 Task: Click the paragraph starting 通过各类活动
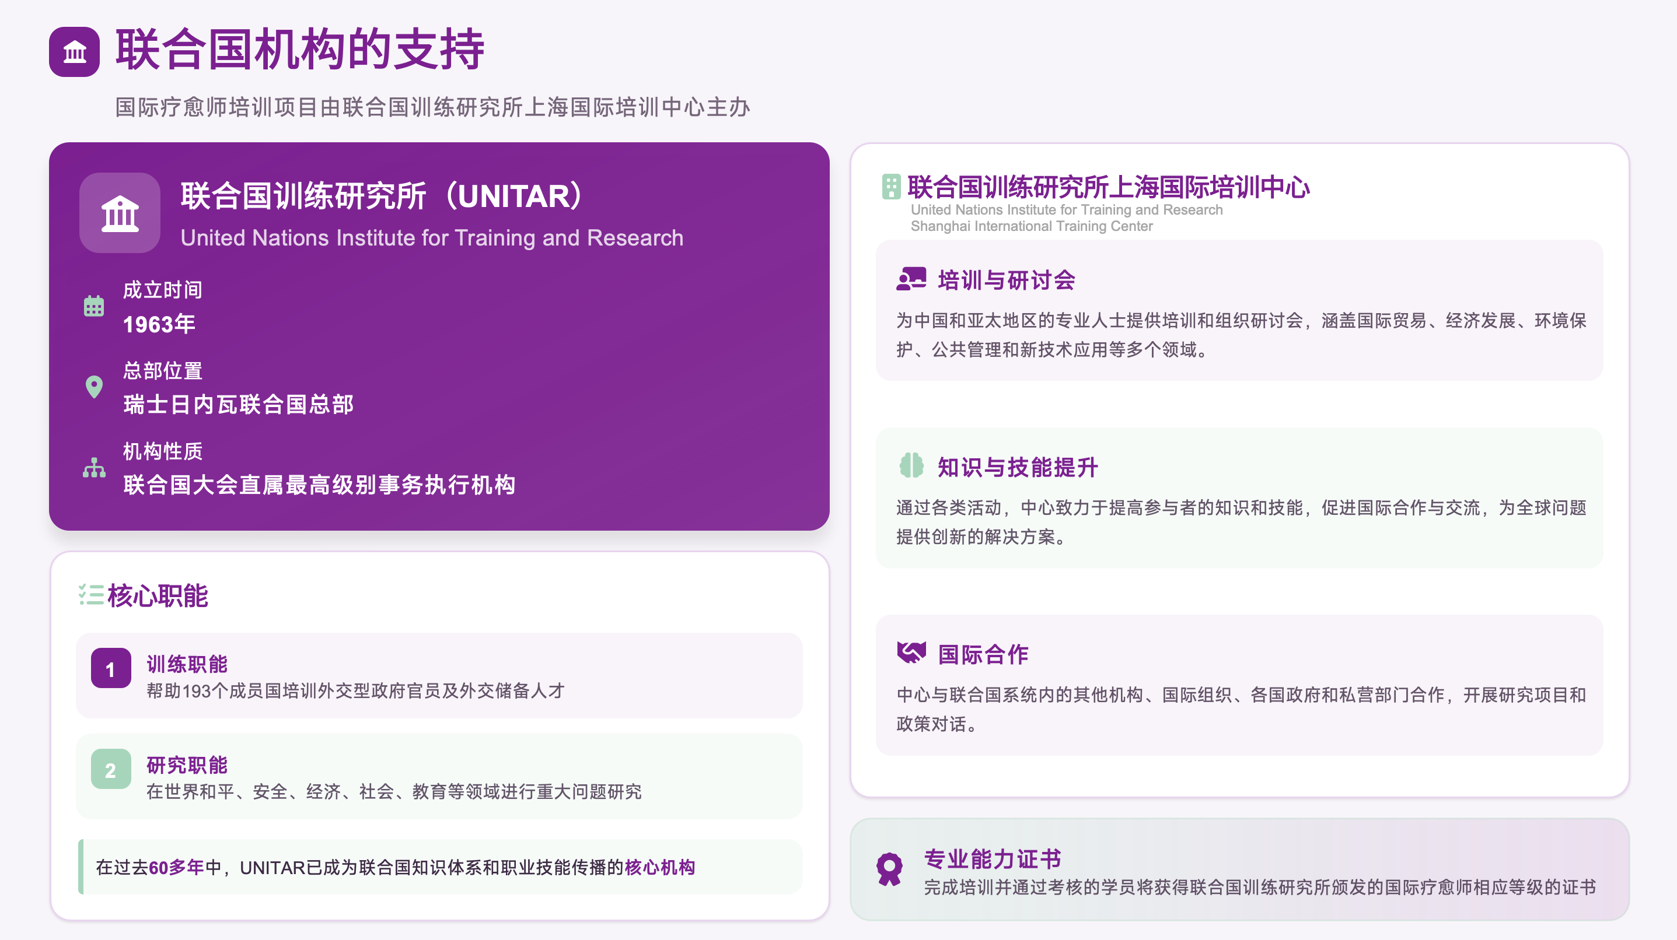(1241, 522)
